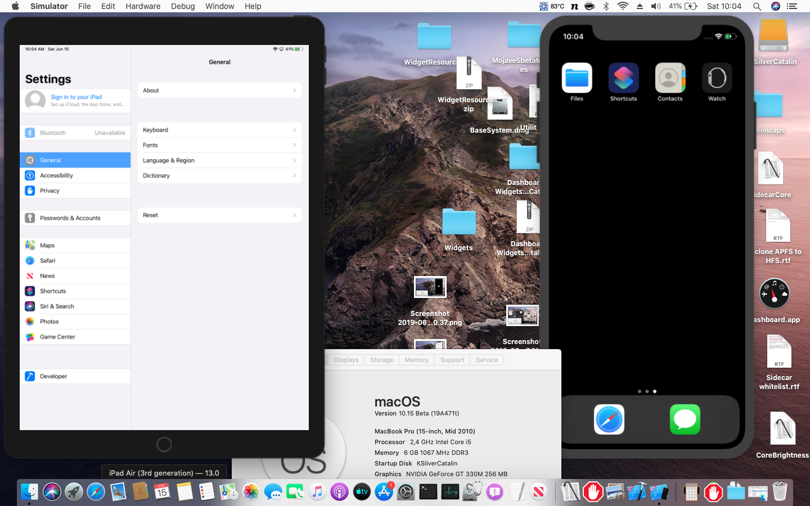The height and width of the screenshot is (506, 810).
Task: Open Passwords & Accounts in iPad Settings
Action: point(75,218)
